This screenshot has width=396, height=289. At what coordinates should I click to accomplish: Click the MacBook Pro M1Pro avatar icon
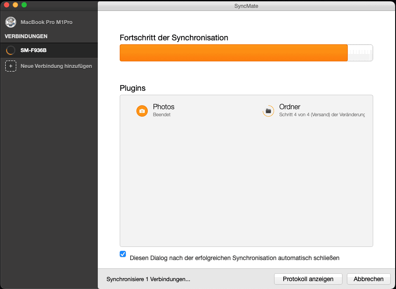11,22
